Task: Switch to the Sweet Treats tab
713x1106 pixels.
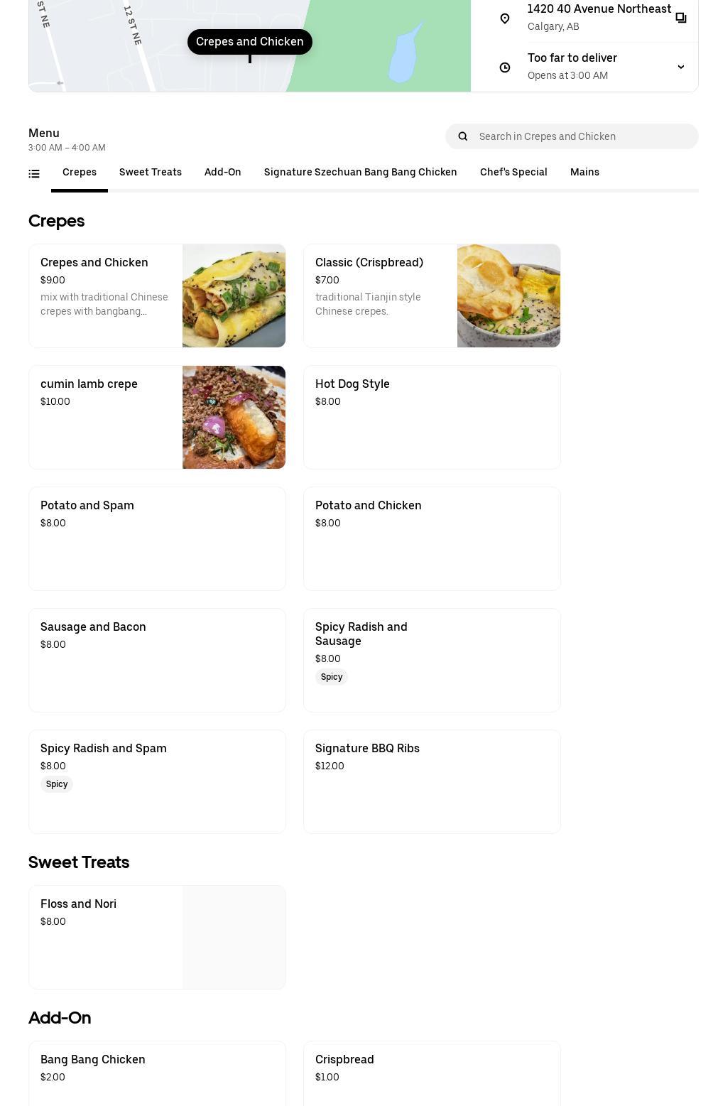Action: (151, 173)
